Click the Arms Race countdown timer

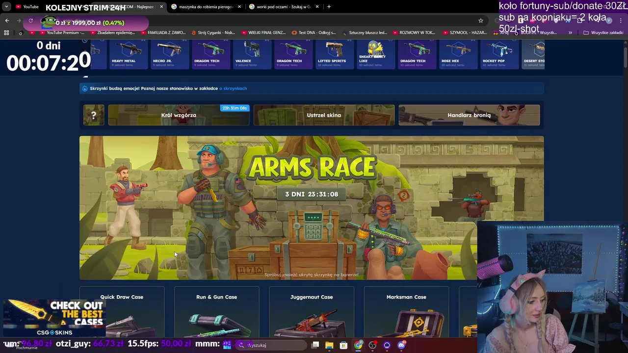point(312,194)
